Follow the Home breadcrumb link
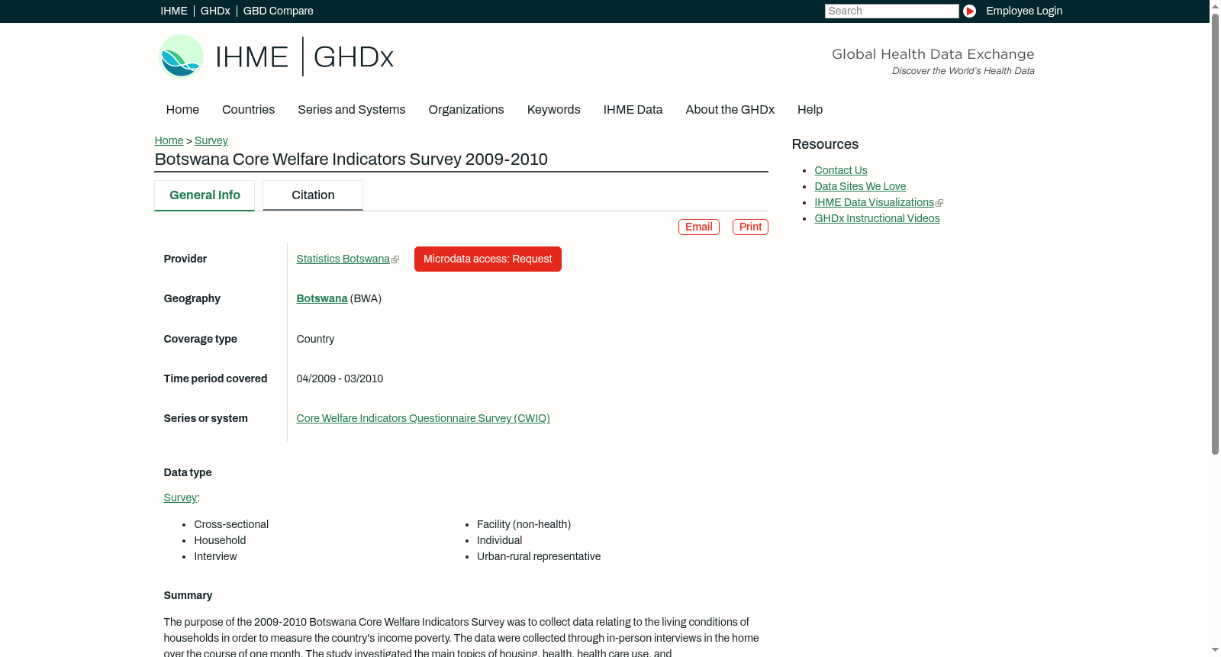The image size is (1221, 657). [x=169, y=140]
